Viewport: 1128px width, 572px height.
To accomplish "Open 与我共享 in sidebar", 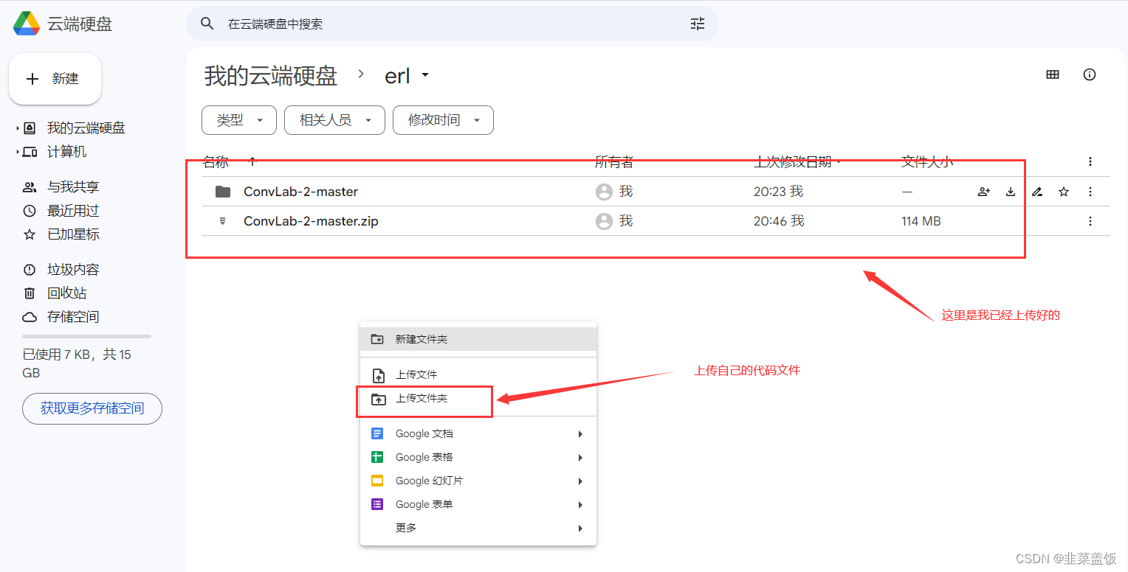I will pos(73,187).
